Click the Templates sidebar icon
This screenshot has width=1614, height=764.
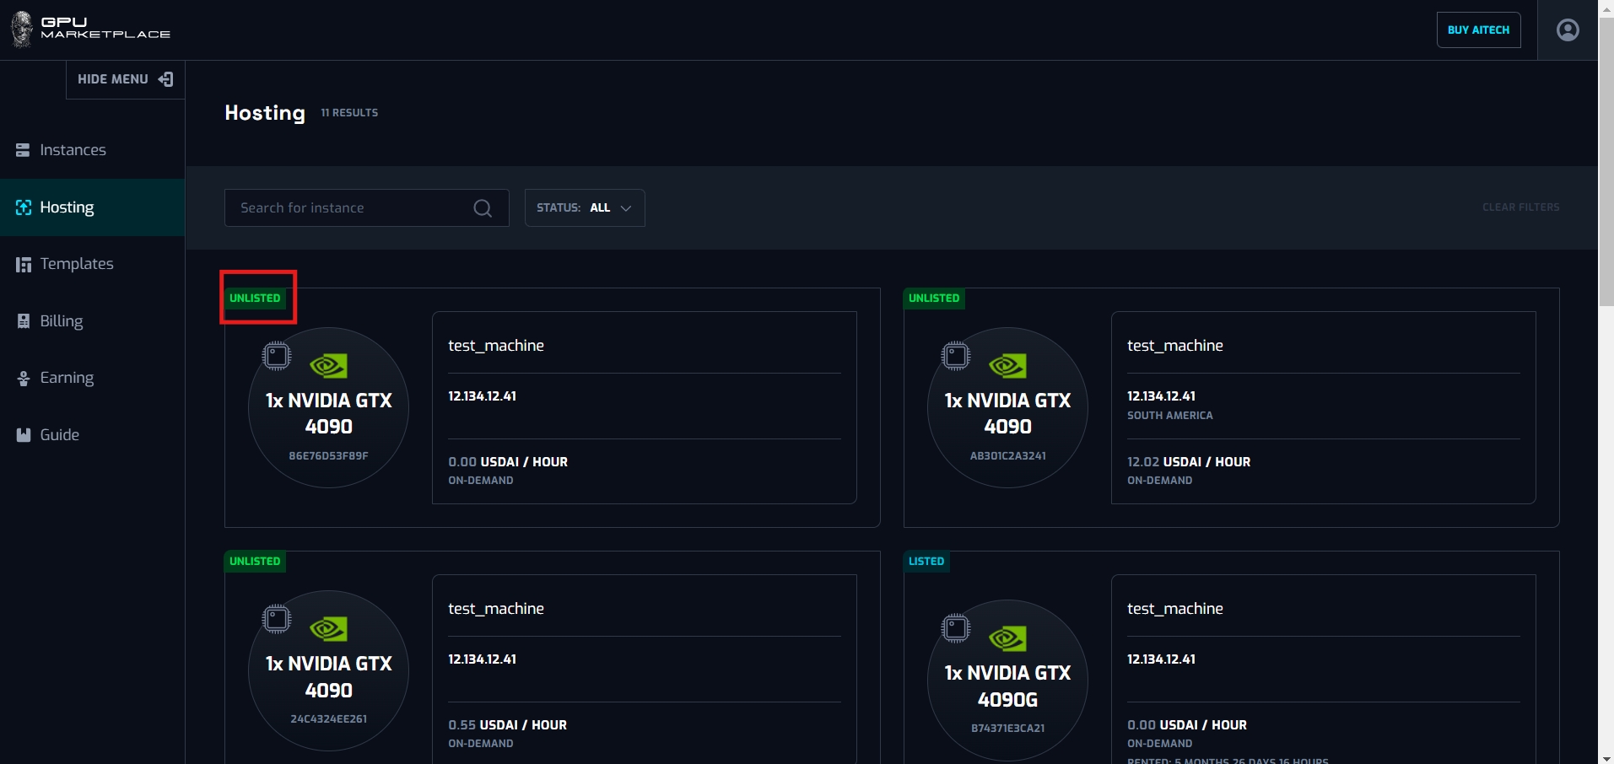click(x=23, y=265)
